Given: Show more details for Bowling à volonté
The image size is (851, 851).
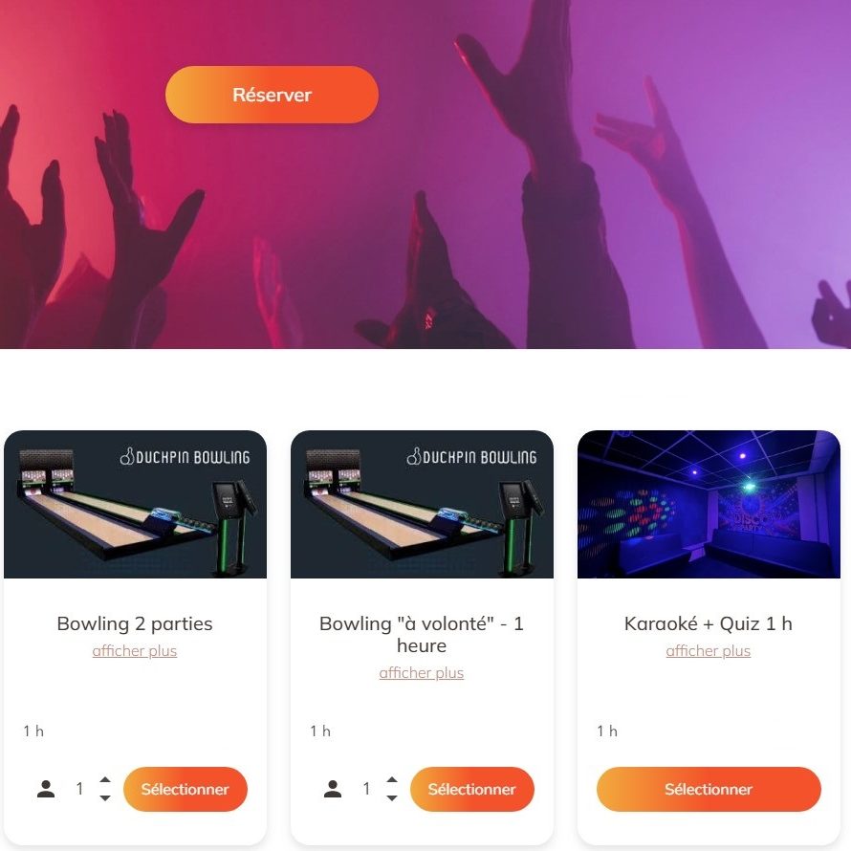Looking at the screenshot, I should [421, 672].
